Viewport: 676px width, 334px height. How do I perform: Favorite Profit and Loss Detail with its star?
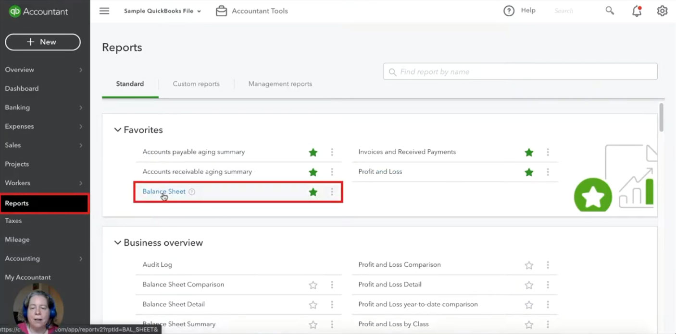(x=529, y=285)
